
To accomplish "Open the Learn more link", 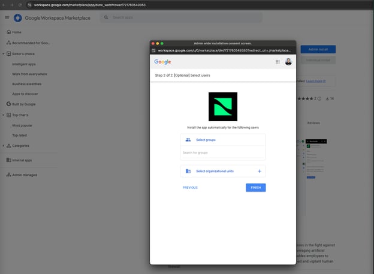I will coord(315,81).
